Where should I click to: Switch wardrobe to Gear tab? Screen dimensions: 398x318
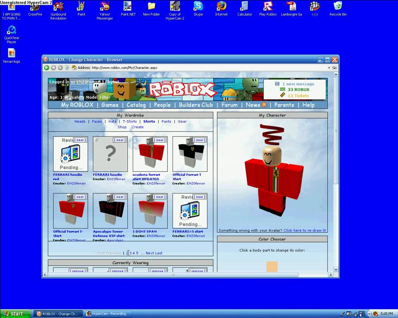point(182,121)
